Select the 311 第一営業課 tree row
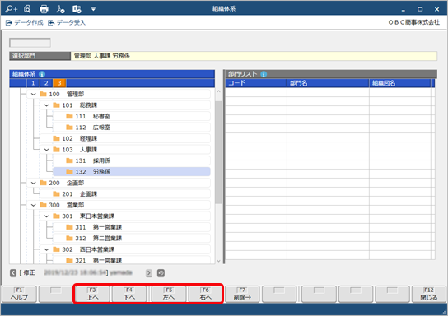 132,227
